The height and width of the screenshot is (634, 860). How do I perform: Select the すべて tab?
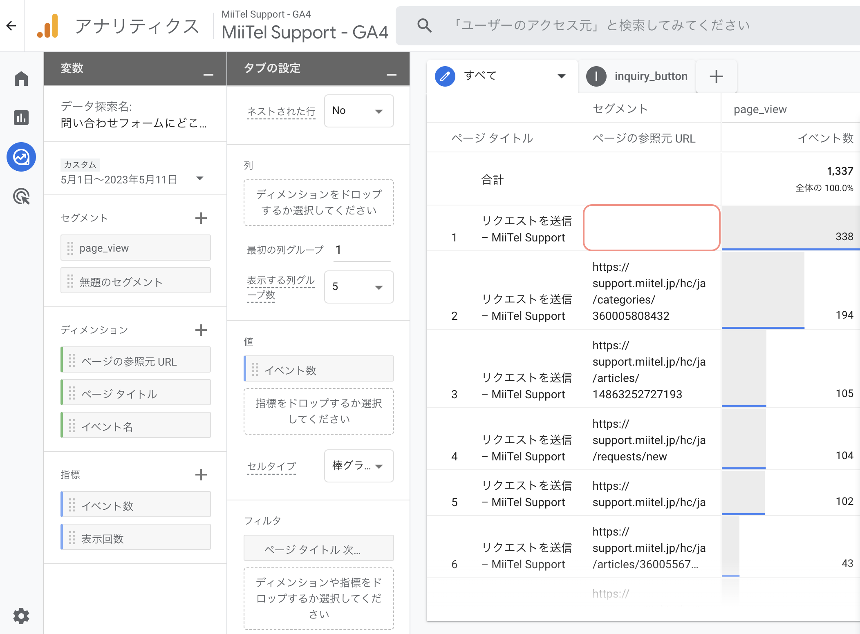pyautogui.click(x=502, y=76)
